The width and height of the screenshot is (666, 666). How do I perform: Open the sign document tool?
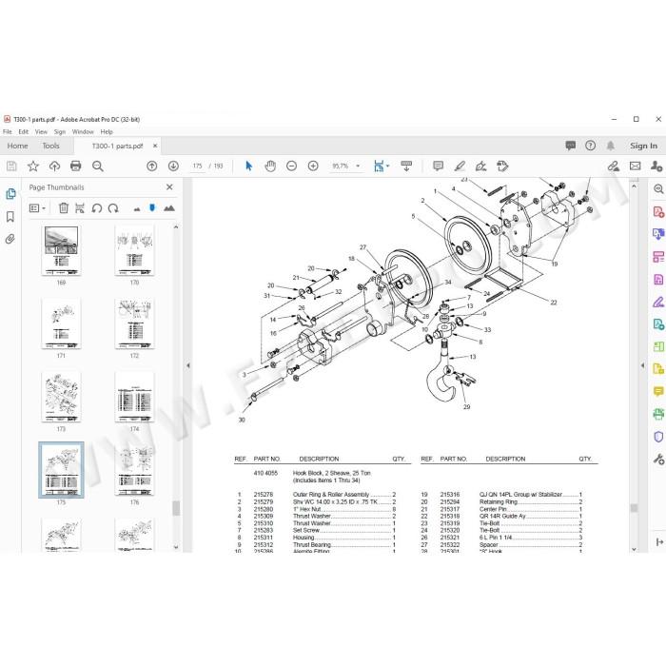[x=480, y=166]
